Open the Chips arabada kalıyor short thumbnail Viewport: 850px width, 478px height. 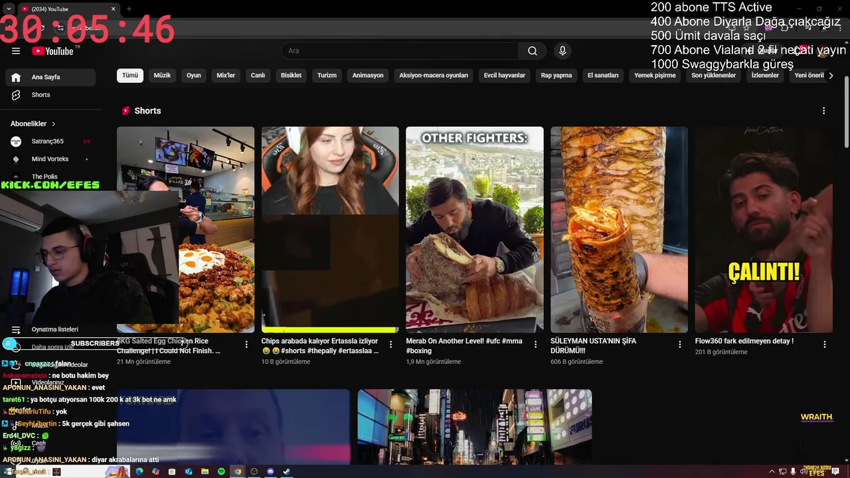tap(330, 230)
